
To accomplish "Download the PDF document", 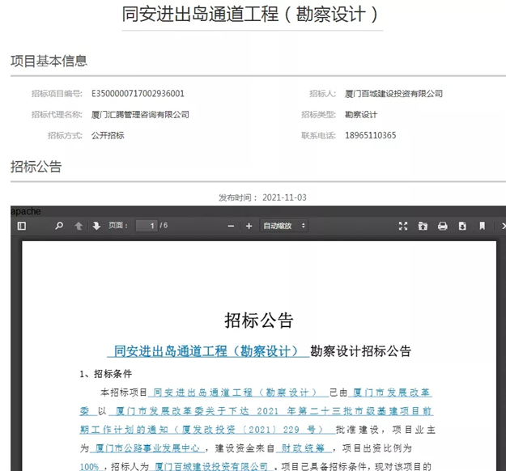I will pyautogui.click(x=462, y=226).
